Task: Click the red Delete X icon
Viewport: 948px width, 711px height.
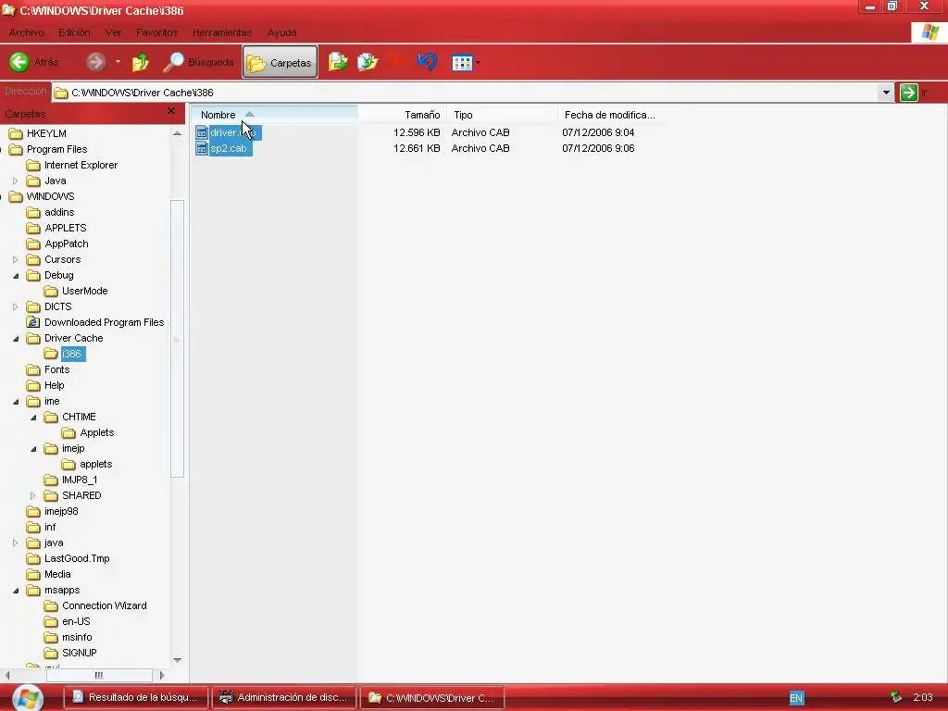Action: 396,61
